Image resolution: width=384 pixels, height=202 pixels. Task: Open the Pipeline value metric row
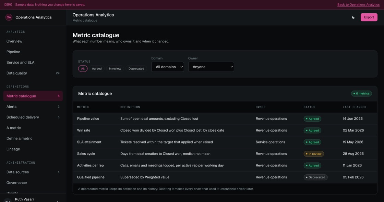point(225,119)
